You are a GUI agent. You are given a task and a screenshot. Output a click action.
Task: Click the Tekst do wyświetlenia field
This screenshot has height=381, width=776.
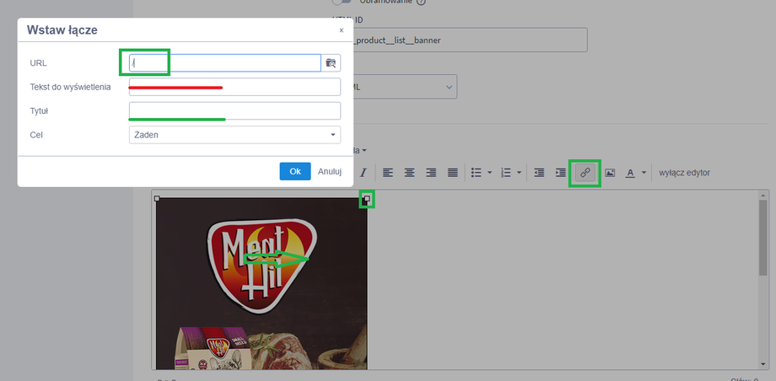point(234,87)
